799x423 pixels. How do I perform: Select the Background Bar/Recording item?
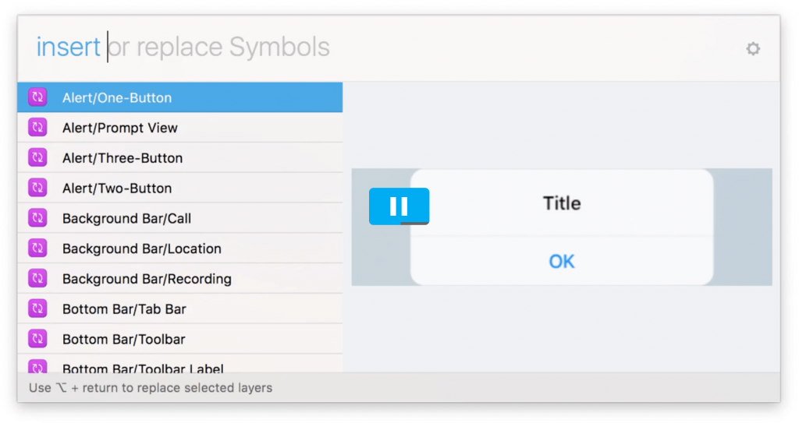(x=147, y=279)
